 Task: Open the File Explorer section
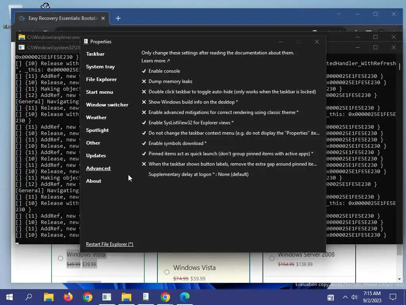[x=101, y=79]
